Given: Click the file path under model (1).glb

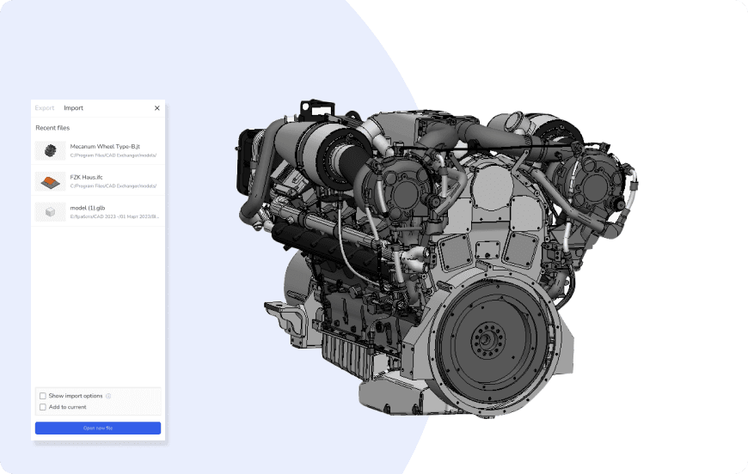Looking at the screenshot, I should [x=114, y=216].
